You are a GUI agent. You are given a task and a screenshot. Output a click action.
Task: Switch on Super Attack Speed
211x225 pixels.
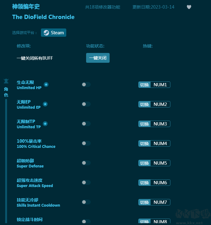86,182
